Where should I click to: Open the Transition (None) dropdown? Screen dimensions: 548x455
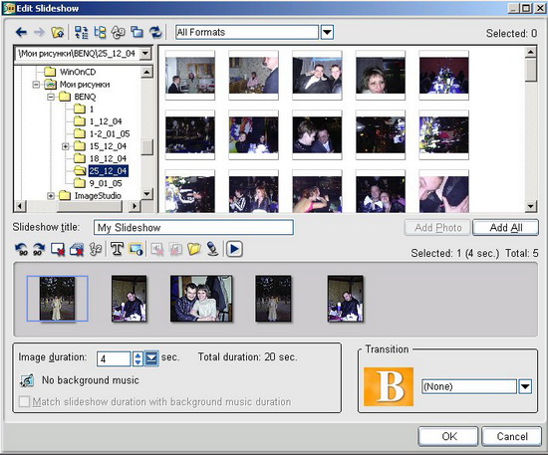coord(525,386)
